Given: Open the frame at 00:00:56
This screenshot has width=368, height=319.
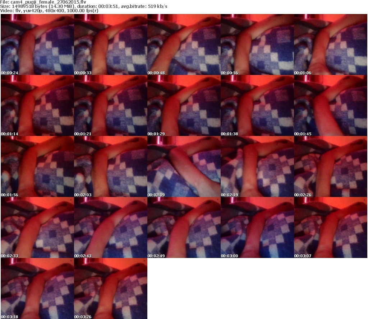Looking at the screenshot, I should coord(257,44).
